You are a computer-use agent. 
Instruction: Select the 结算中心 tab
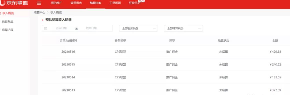tap(95, 3)
